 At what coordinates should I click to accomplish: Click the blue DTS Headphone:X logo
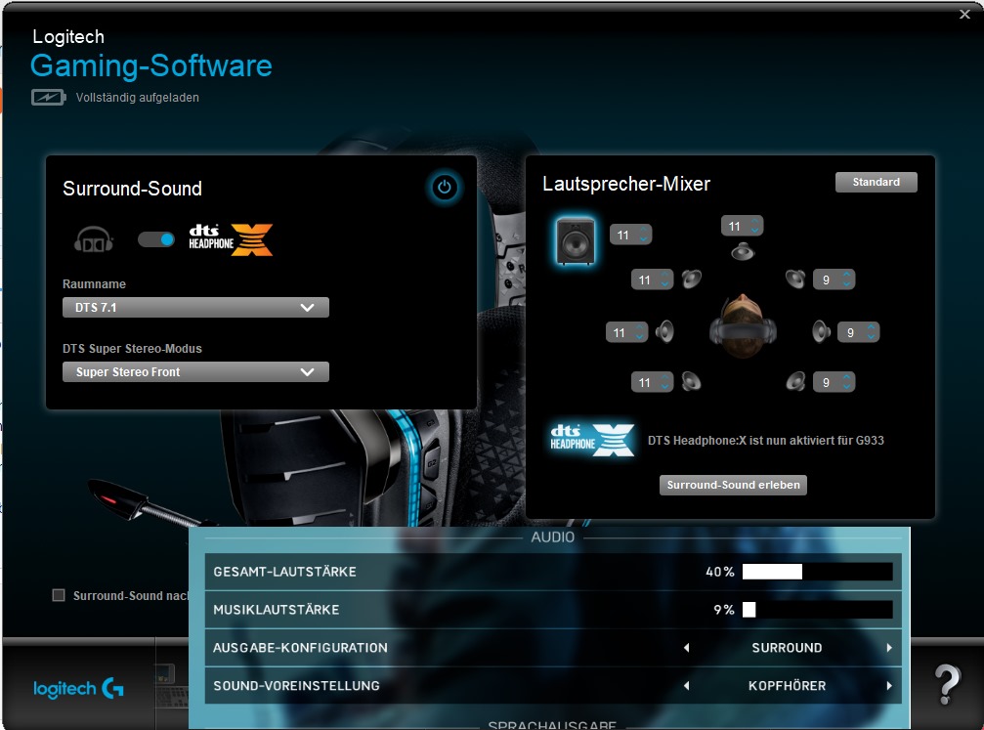(x=592, y=440)
